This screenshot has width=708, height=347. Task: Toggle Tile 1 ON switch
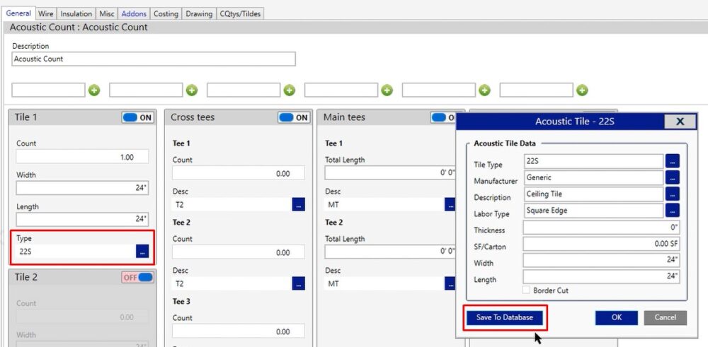tap(138, 118)
